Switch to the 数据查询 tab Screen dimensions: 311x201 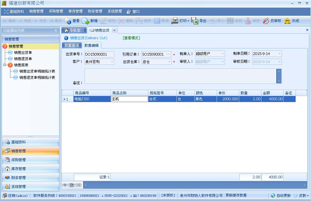[x=72, y=45]
